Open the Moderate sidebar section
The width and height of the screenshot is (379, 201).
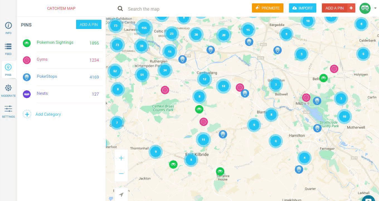coord(8,91)
